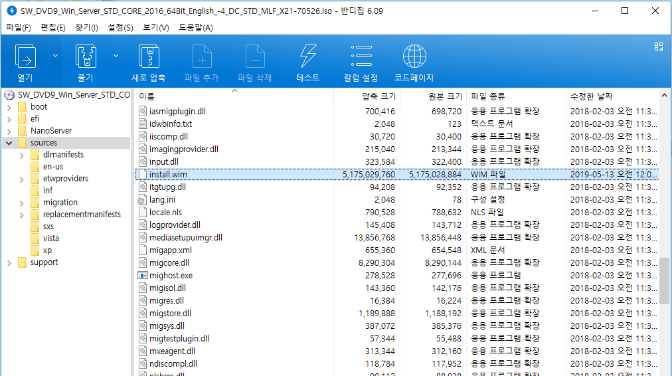This screenshot has width=672, height=376.
Task: Open dropdown arrow next to 열기 button
Action: tap(55, 56)
